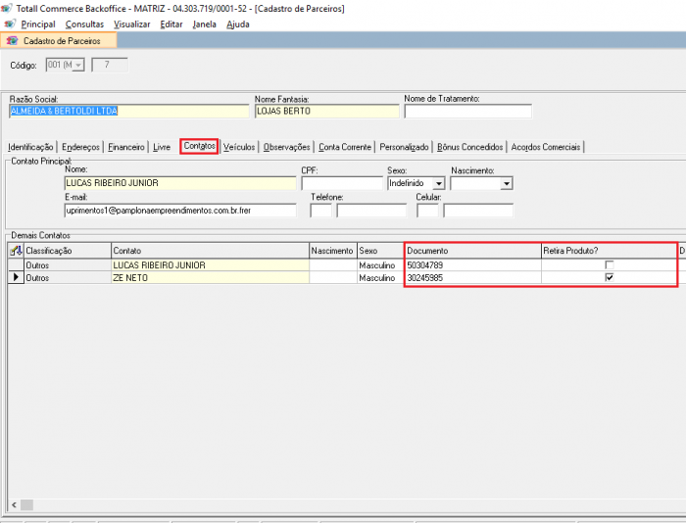Open the Nascimento date dropdown
The height and width of the screenshot is (523, 686).
point(507,183)
